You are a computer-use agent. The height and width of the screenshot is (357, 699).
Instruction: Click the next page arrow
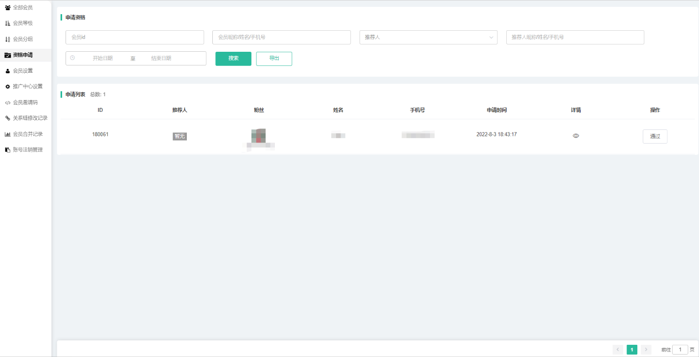click(646, 350)
